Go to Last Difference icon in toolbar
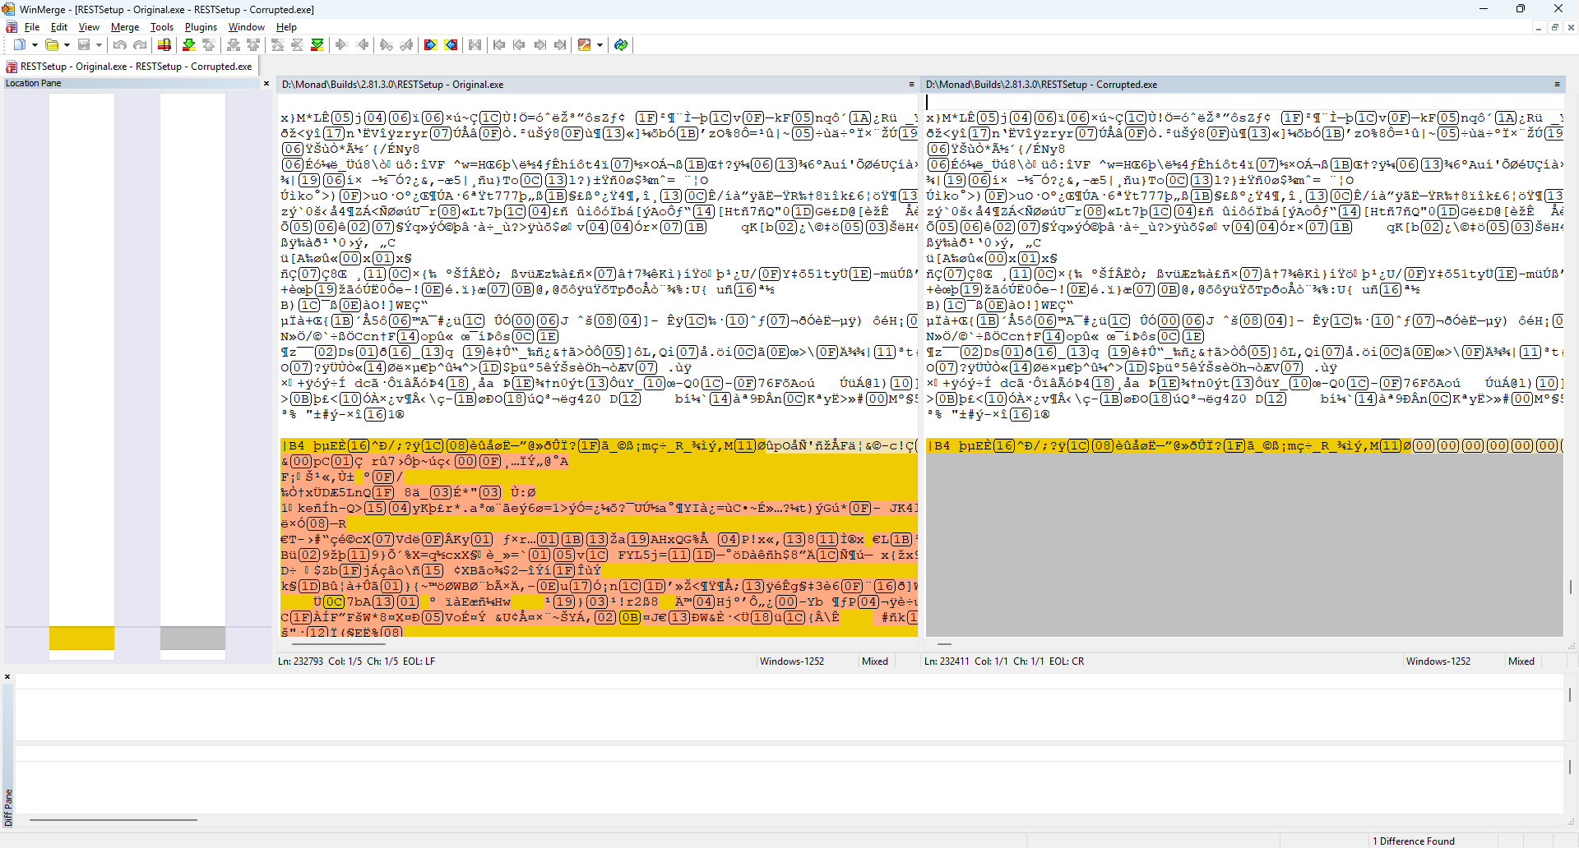Image resolution: width=1579 pixels, height=848 pixels. point(317,45)
